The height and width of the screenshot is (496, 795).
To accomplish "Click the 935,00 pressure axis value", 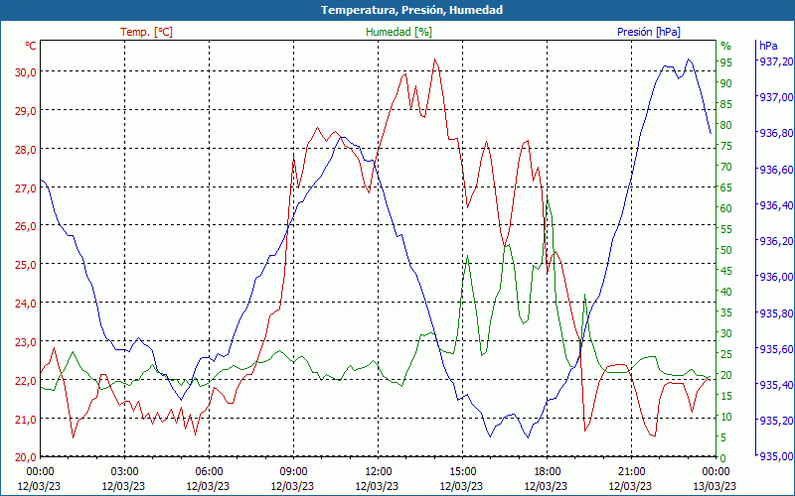I will click(x=776, y=457).
